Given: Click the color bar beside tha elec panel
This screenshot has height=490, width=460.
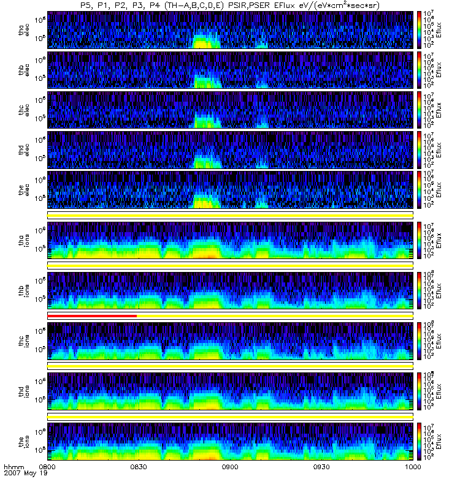Looking at the screenshot, I should [420, 29].
